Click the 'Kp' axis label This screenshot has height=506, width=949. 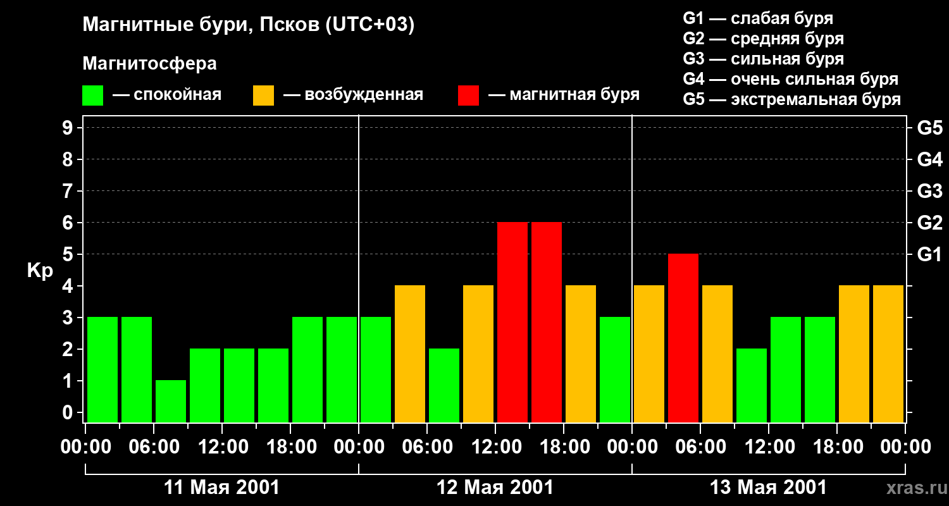(x=40, y=271)
